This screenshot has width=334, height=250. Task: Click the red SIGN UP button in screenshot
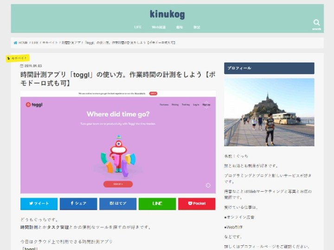(118, 184)
